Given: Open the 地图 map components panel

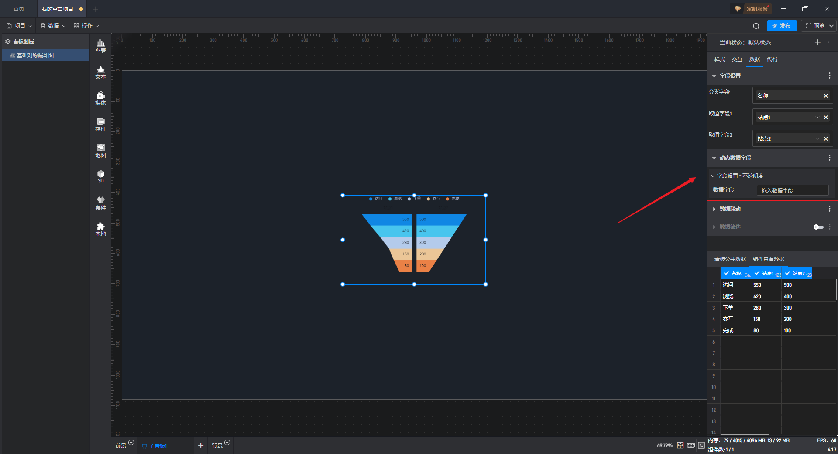Looking at the screenshot, I should [100, 151].
